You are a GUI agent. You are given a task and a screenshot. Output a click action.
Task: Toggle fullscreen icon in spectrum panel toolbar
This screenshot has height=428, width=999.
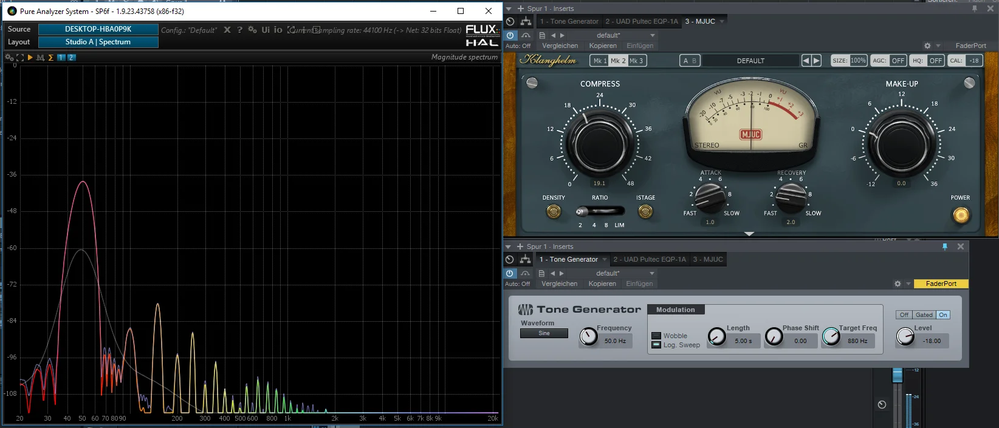pos(20,58)
